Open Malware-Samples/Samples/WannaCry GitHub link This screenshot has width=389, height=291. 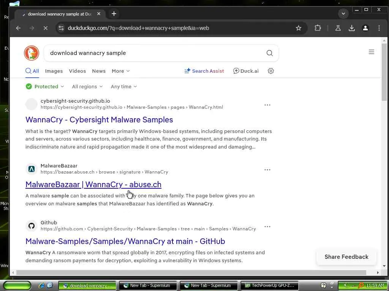click(125, 241)
